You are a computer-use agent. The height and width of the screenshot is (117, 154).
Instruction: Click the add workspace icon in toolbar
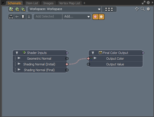(11, 9)
